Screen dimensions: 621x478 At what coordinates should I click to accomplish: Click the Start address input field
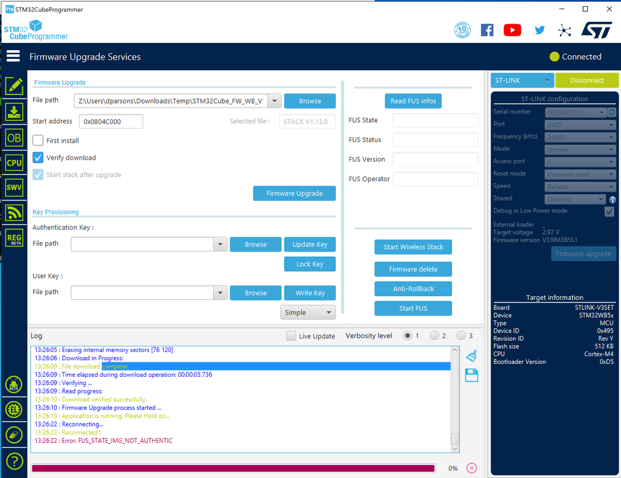point(111,122)
